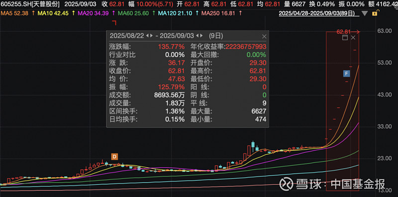Screen dimensions: 398x197
Task: Click the 年化收益率 value 22236757993
Action: coord(246,47)
